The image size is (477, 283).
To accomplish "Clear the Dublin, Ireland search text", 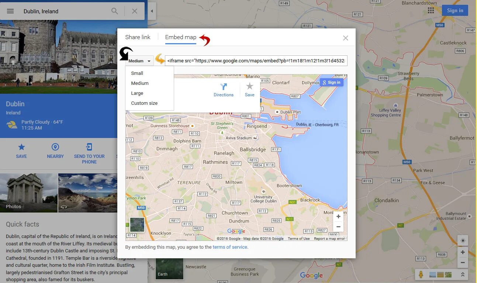I will 135,11.
